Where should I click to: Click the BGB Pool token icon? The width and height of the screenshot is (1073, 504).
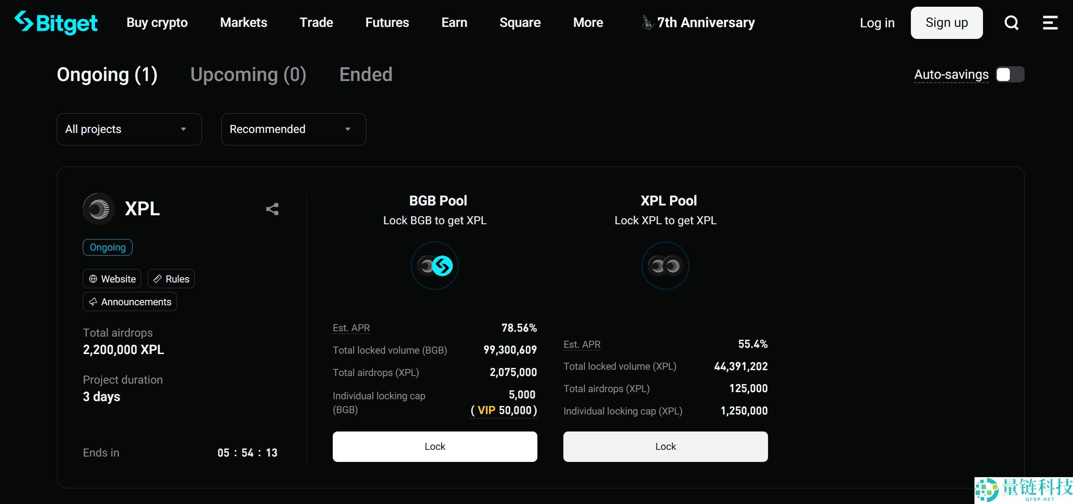coord(434,265)
